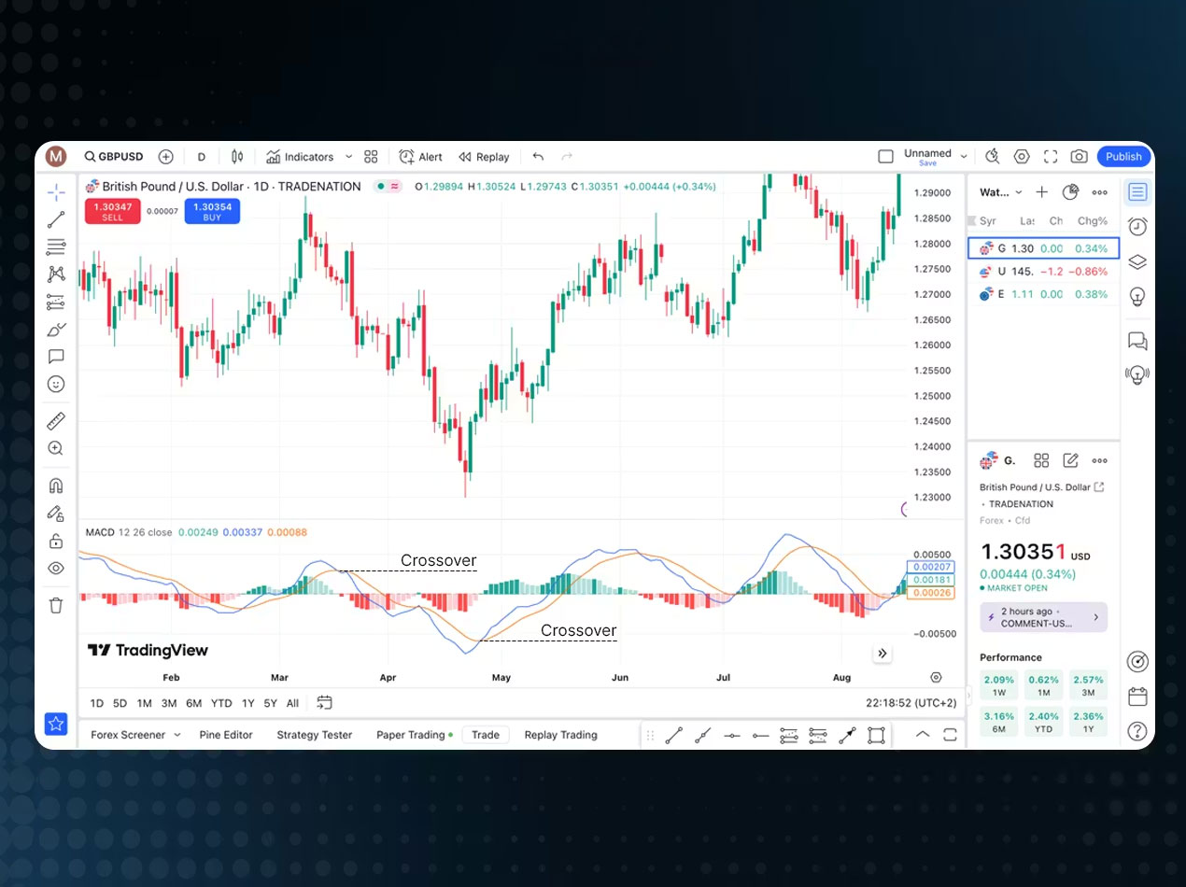Image resolution: width=1186 pixels, height=887 pixels.
Task: Expand the Forex Screener dropdown
Action: tap(177, 735)
